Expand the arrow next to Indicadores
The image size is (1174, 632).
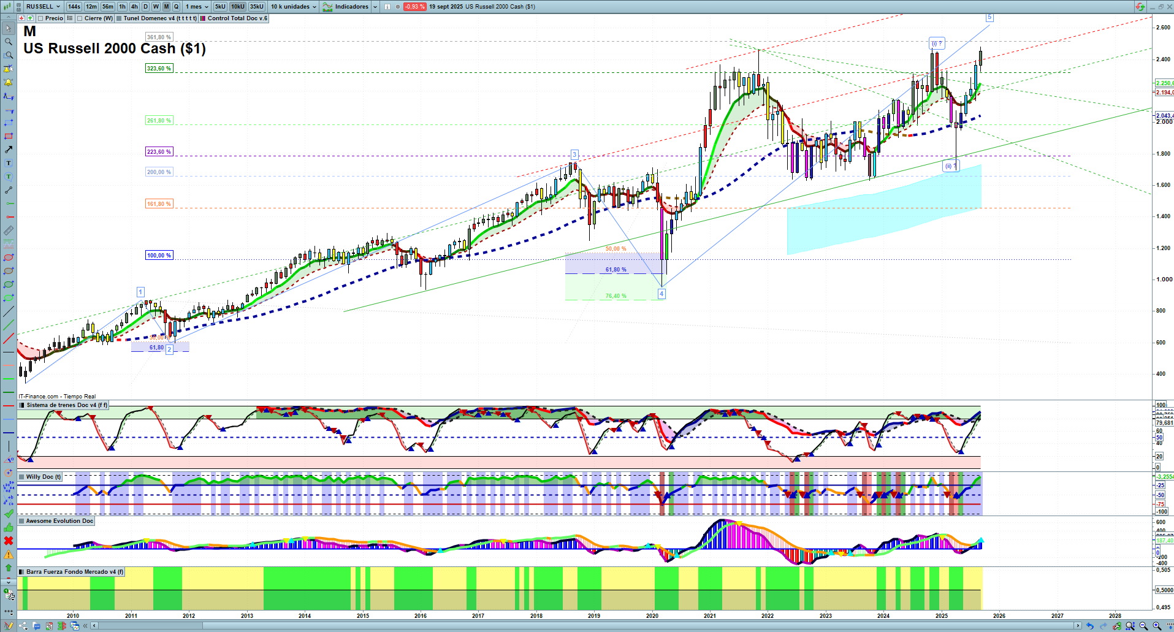point(375,7)
